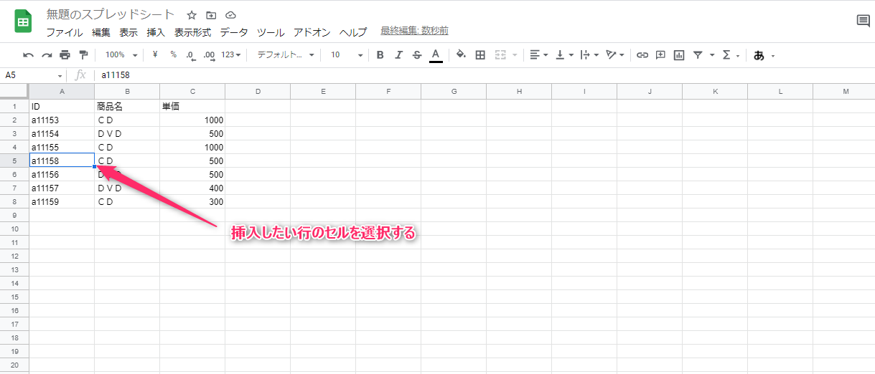Image resolution: width=875 pixels, height=374 pixels.
Task: Open the 表示形式 menu
Action: pos(192,32)
